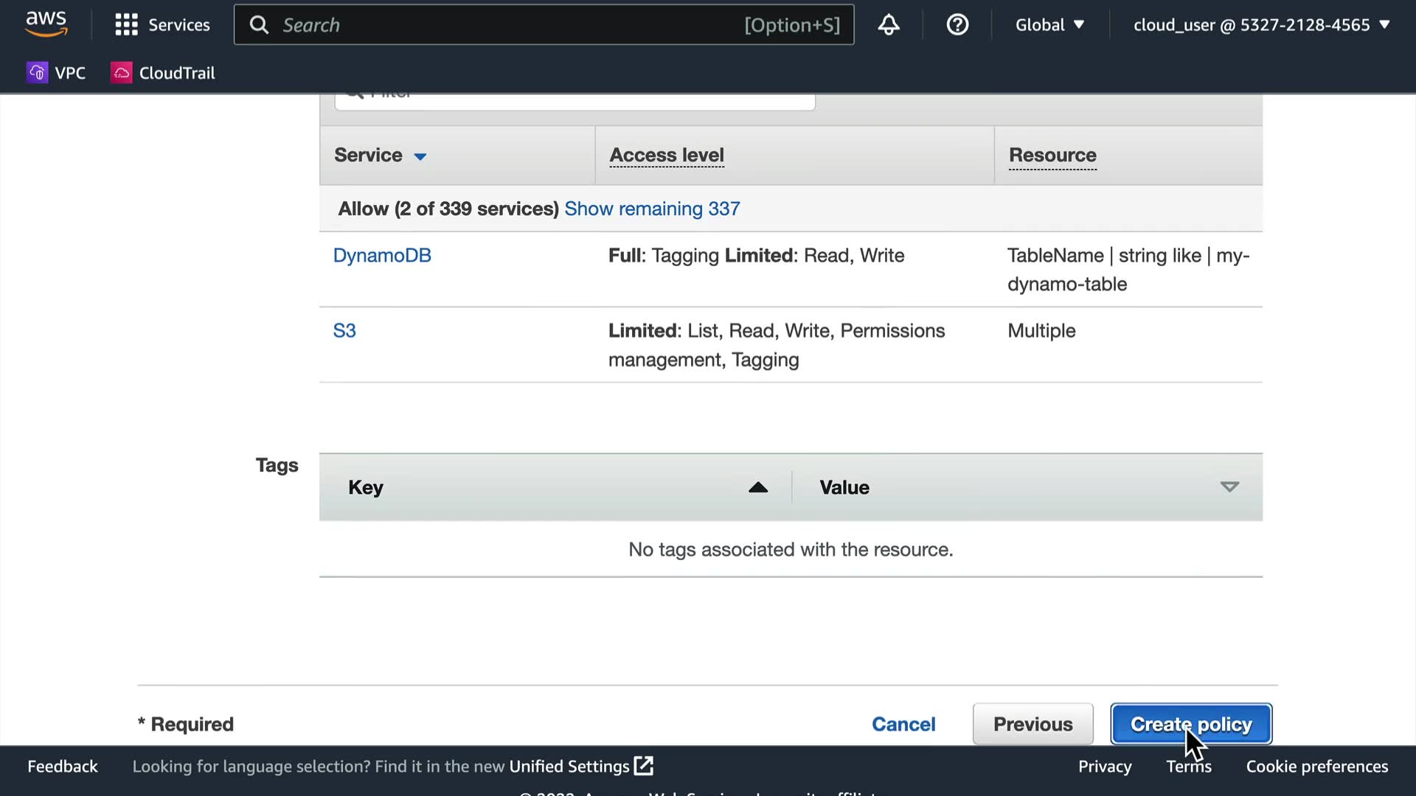Click the Cancel link
This screenshot has height=796, width=1416.
point(903,724)
